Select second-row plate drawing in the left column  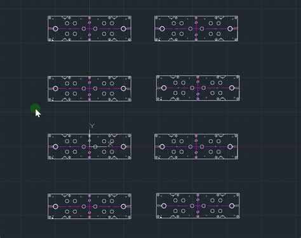coord(90,88)
